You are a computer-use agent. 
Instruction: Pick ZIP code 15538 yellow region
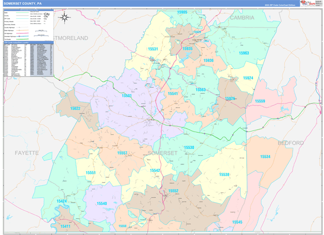(224, 174)
